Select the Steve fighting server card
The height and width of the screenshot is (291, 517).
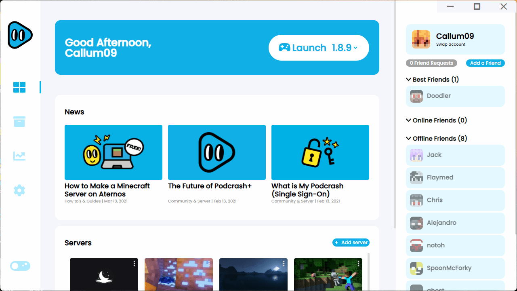click(x=328, y=274)
